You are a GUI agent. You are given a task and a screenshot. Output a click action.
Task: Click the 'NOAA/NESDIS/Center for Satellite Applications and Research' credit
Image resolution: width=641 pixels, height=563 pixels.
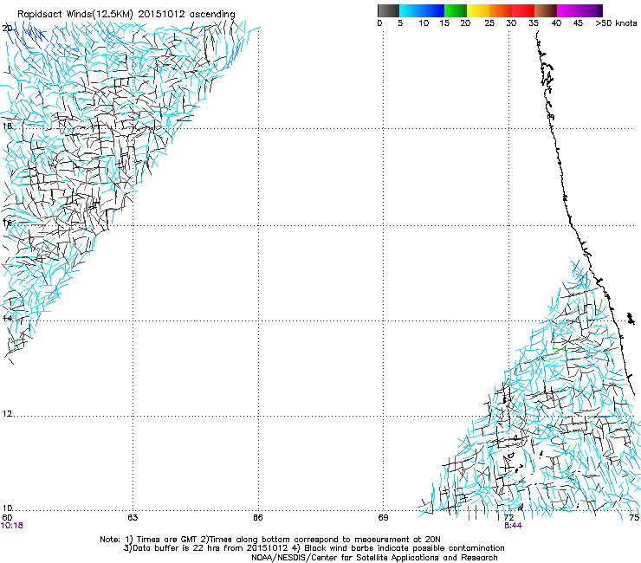click(x=374, y=558)
